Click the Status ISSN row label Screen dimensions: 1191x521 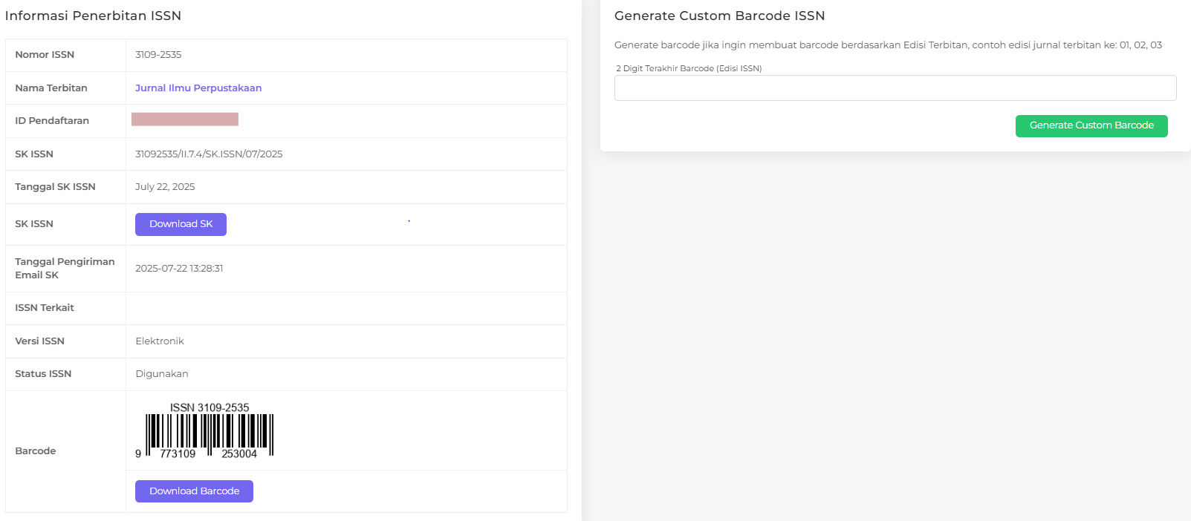coord(43,374)
